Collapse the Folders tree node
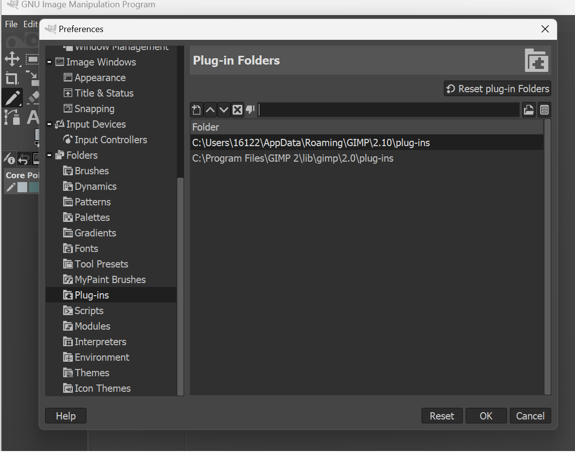Image resolution: width=575 pixels, height=469 pixels. [x=49, y=155]
